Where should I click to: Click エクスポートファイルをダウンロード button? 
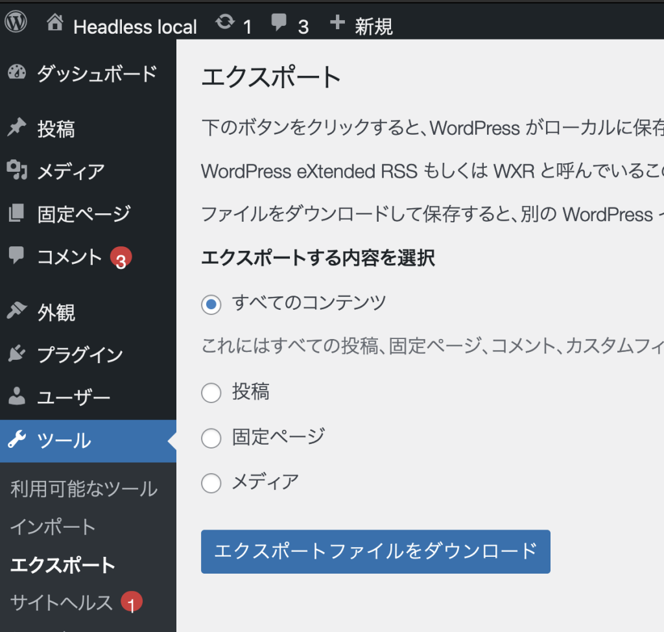(375, 552)
